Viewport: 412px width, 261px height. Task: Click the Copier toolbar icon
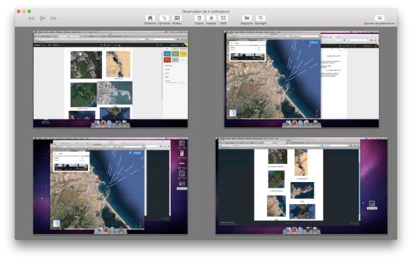[199, 18]
